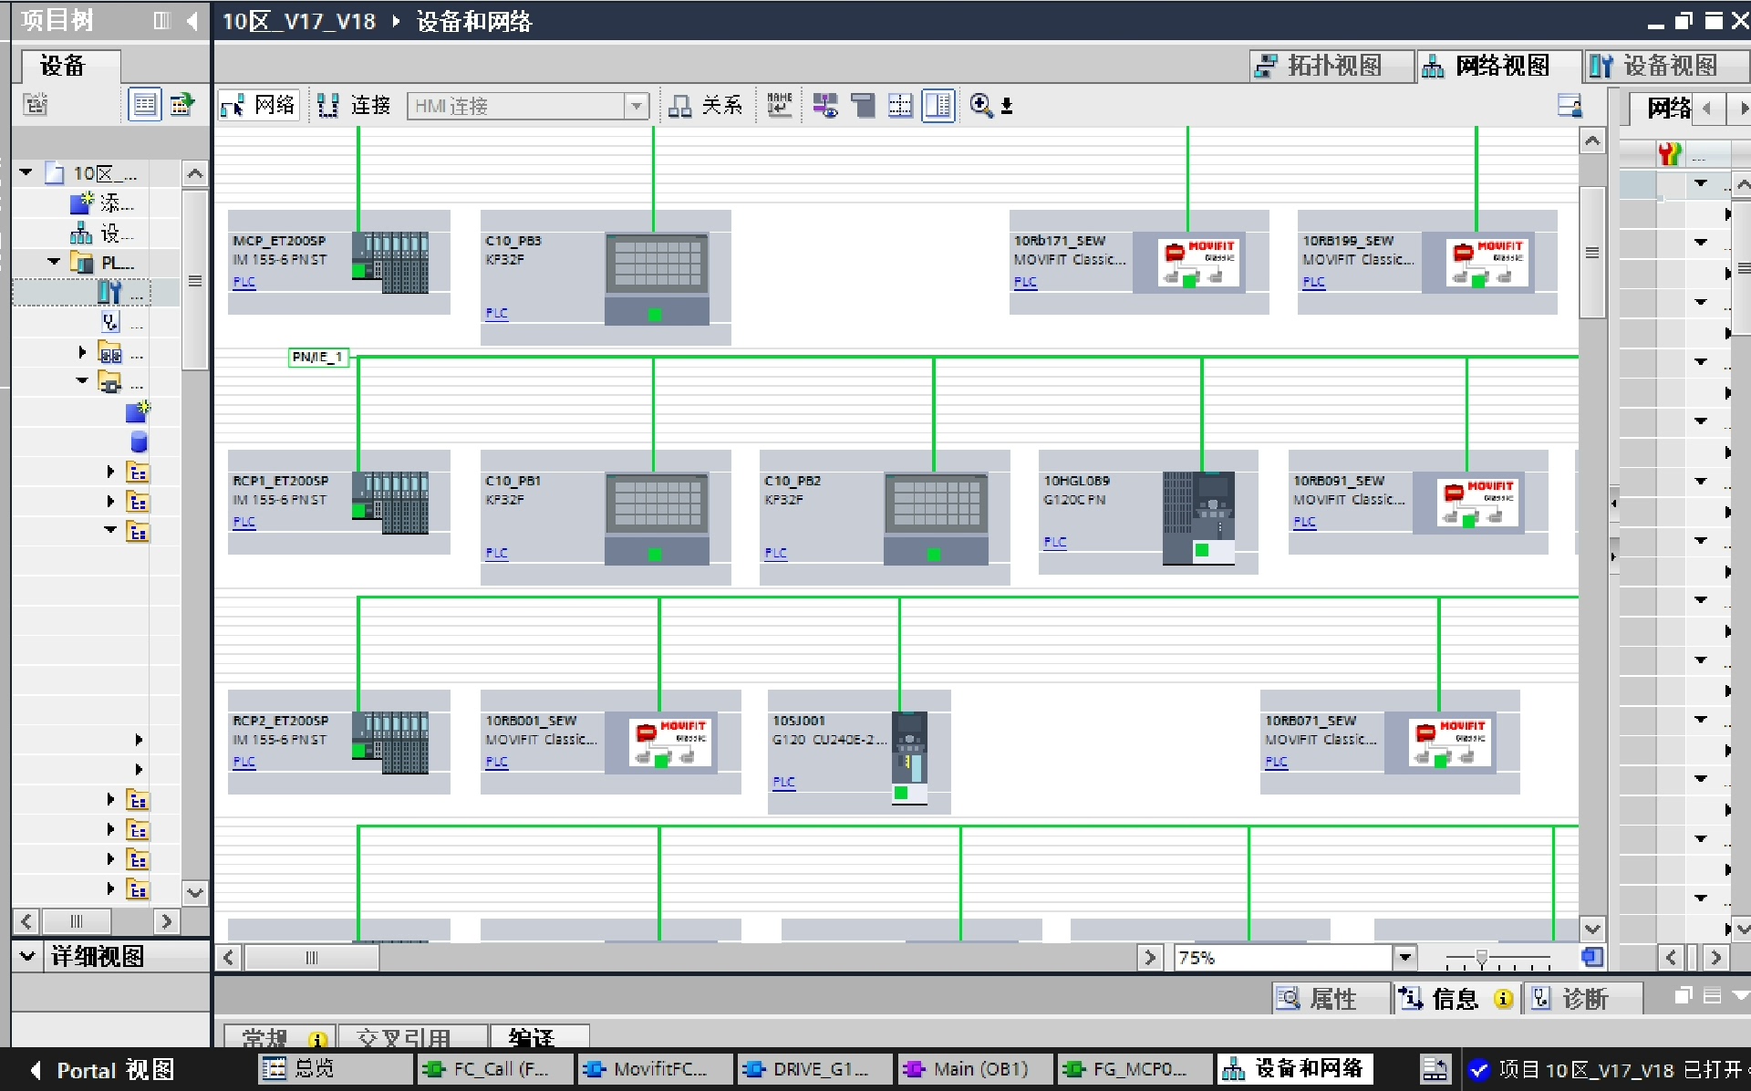
Task: Click the show address labels icon
Action: [x=825, y=106]
